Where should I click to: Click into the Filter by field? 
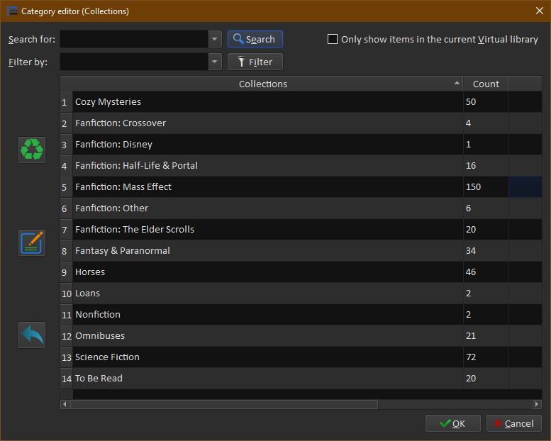(x=134, y=62)
